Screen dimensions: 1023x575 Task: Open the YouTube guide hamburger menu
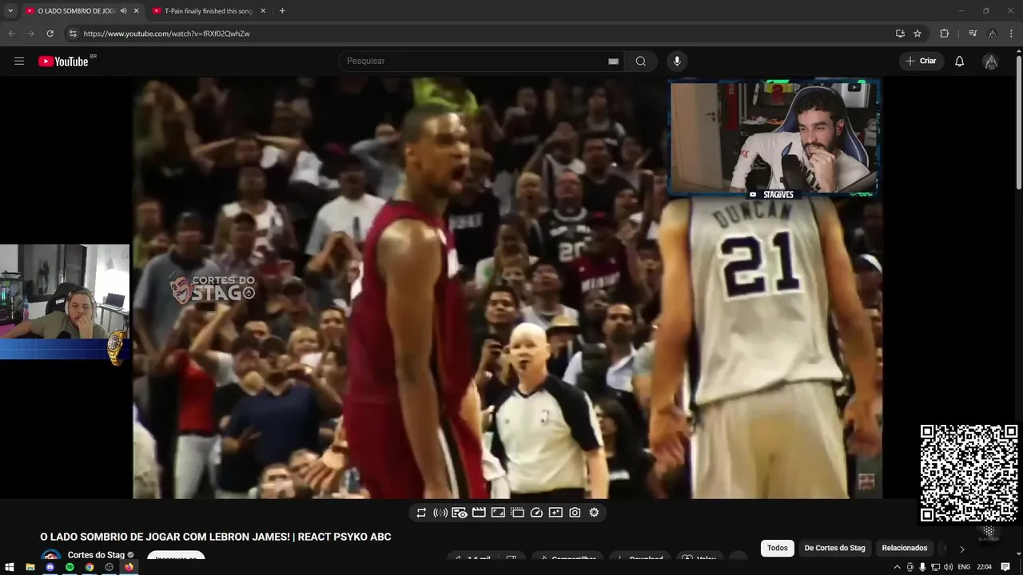coord(19,61)
